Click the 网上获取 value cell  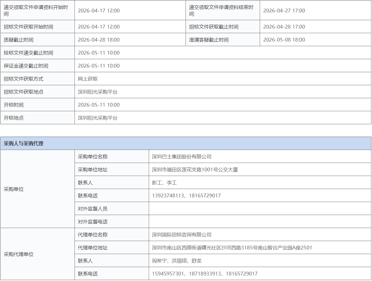tap(88, 79)
